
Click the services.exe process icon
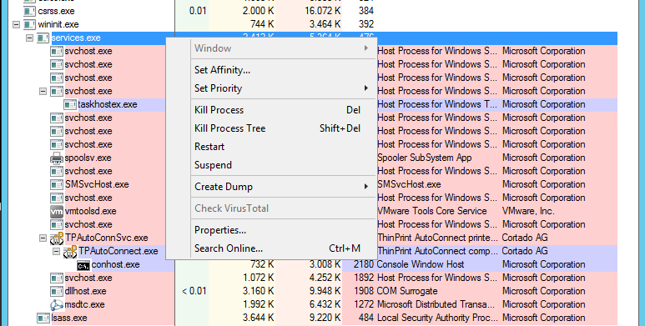[x=43, y=38]
